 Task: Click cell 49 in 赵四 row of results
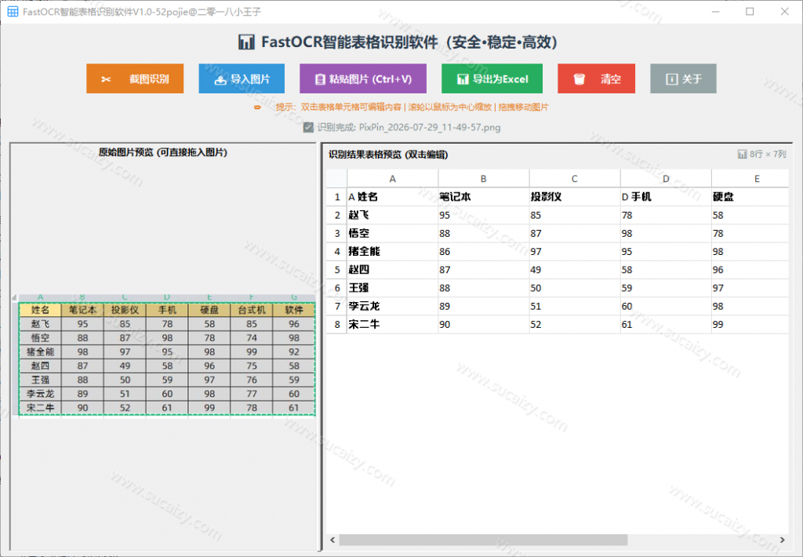575,270
